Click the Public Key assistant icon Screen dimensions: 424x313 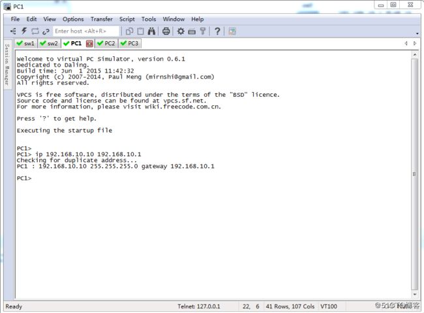[202, 31]
